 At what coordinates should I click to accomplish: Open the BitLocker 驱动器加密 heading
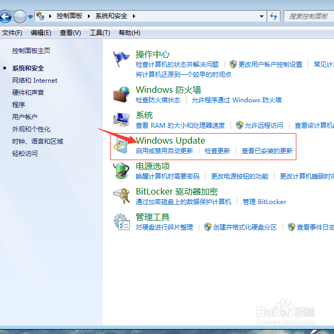point(177,191)
